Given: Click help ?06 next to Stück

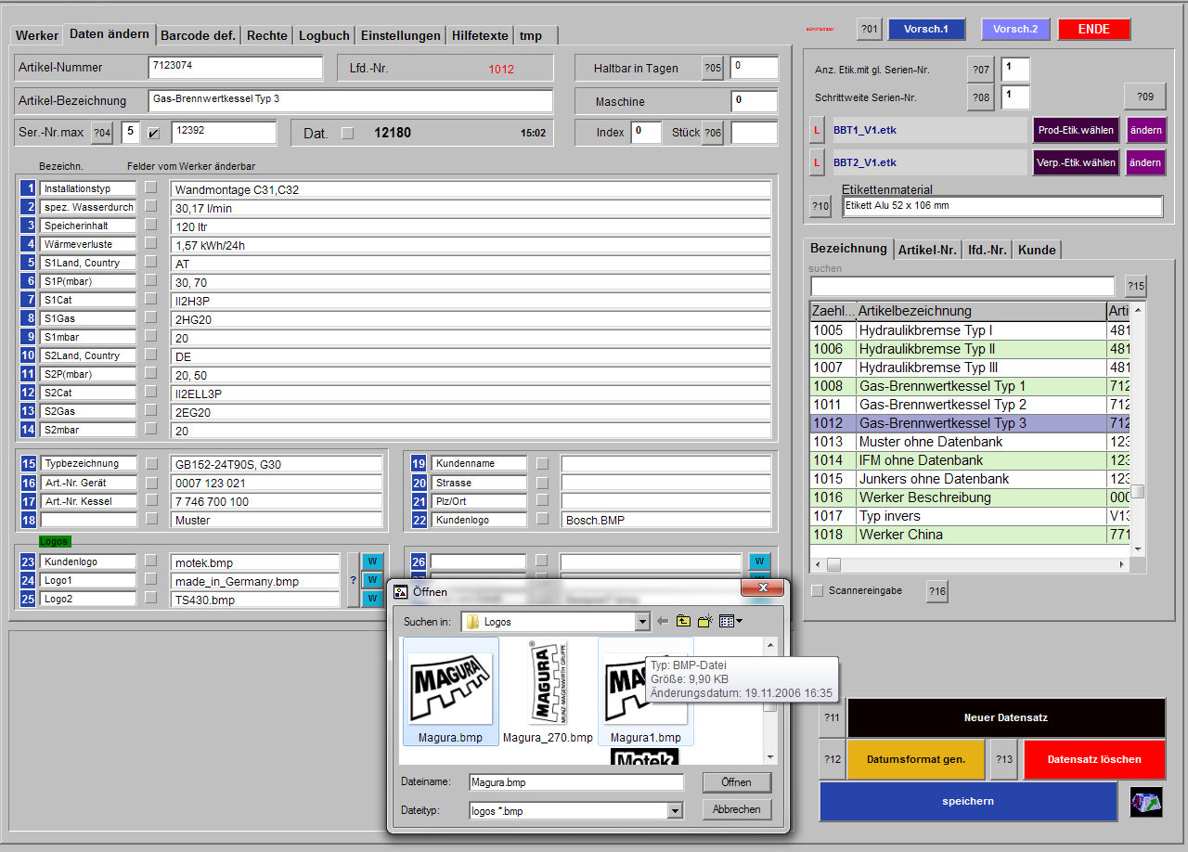Looking at the screenshot, I should point(713,133).
